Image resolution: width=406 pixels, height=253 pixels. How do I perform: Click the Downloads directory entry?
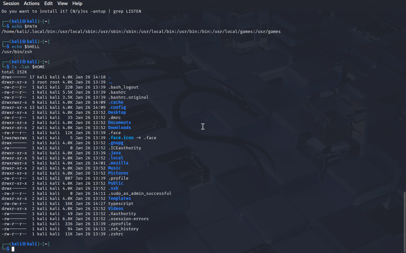pos(119,128)
